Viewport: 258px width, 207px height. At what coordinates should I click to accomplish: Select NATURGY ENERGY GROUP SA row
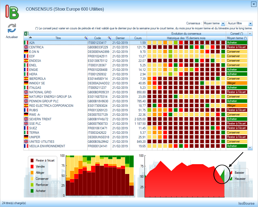[x=136, y=97]
